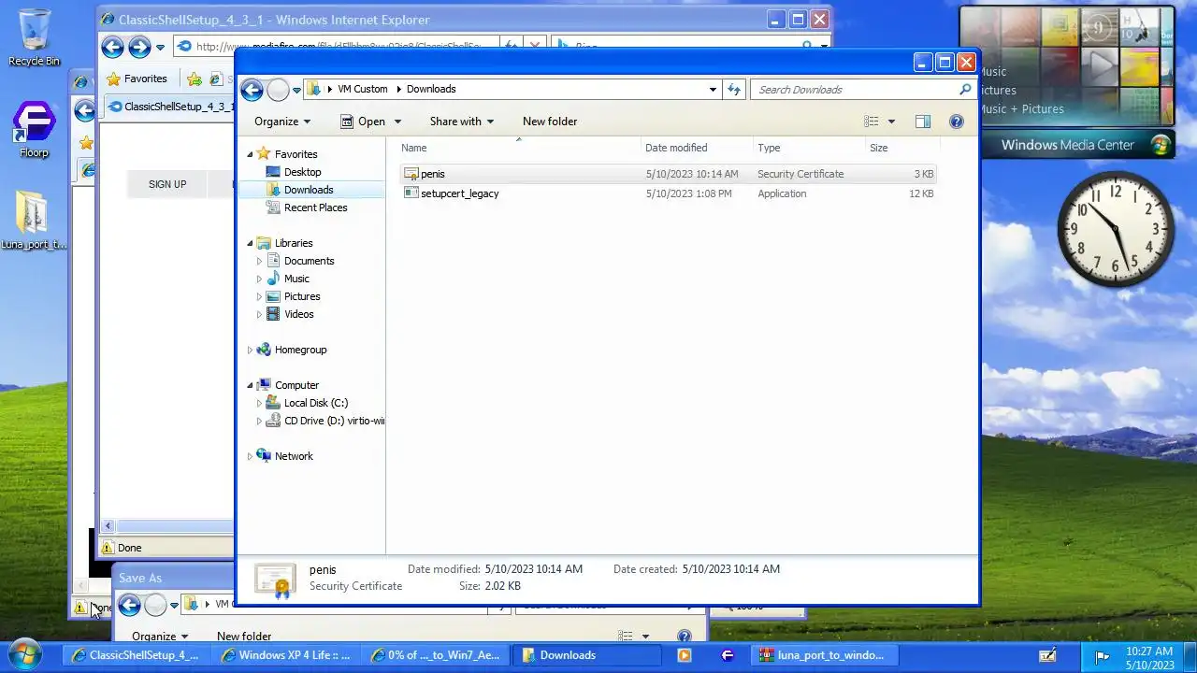Switch to Windows XP 4 Life taskbar button
This screenshot has height=673, width=1197.
coord(286,655)
